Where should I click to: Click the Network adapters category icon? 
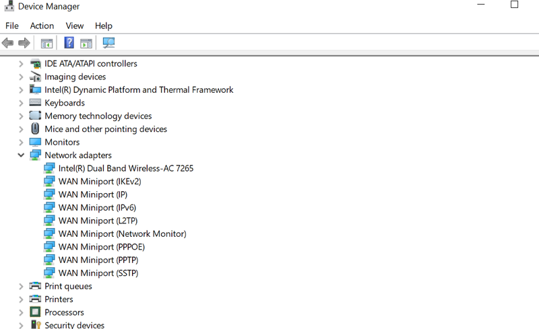point(35,155)
